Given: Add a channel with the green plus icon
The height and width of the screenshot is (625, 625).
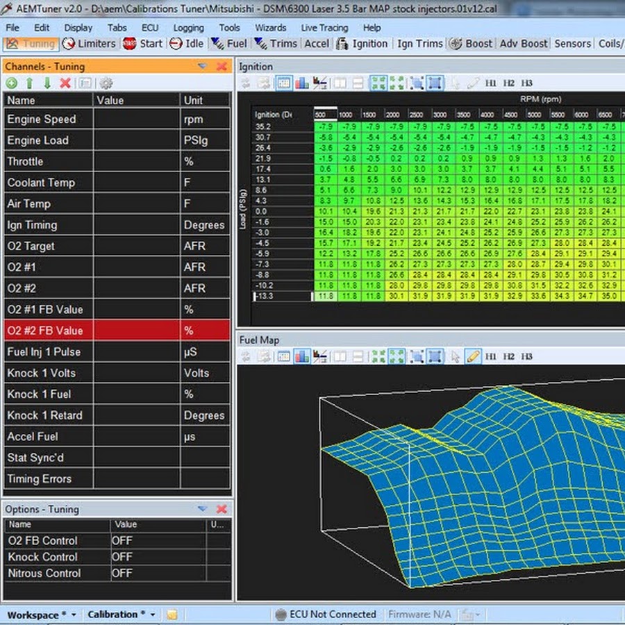Looking at the screenshot, I should (12, 83).
